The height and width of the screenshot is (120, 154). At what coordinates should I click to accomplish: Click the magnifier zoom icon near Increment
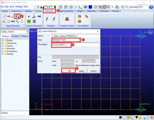click(x=127, y=7)
